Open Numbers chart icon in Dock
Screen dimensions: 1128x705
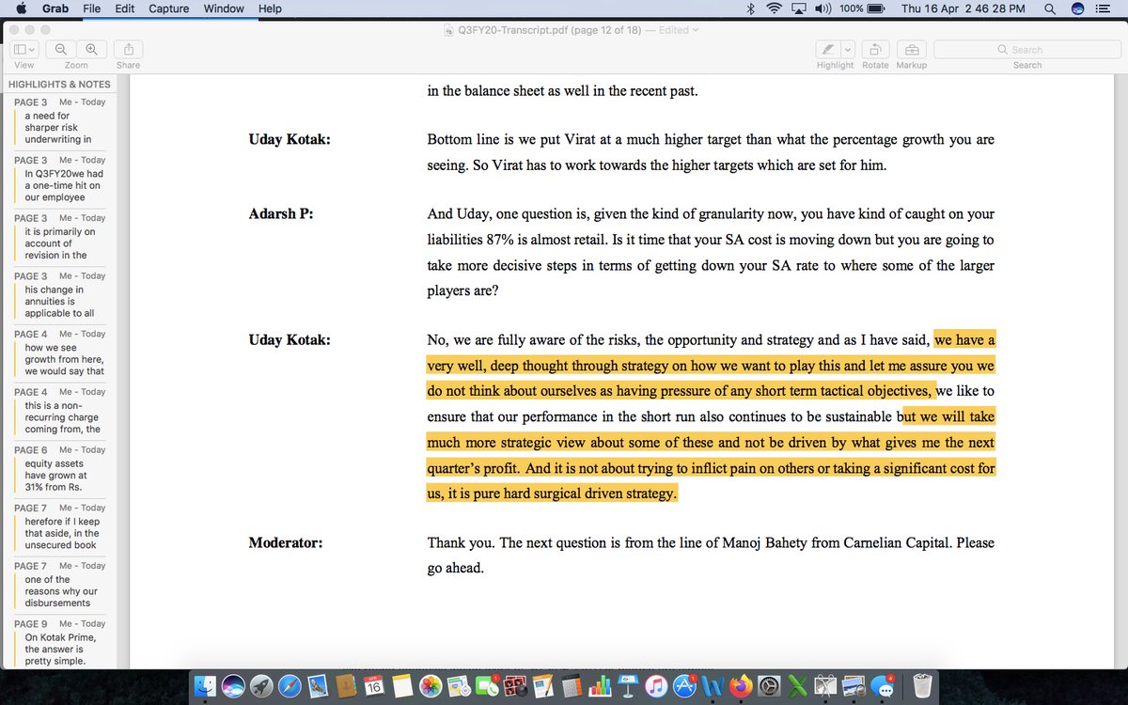click(x=600, y=686)
